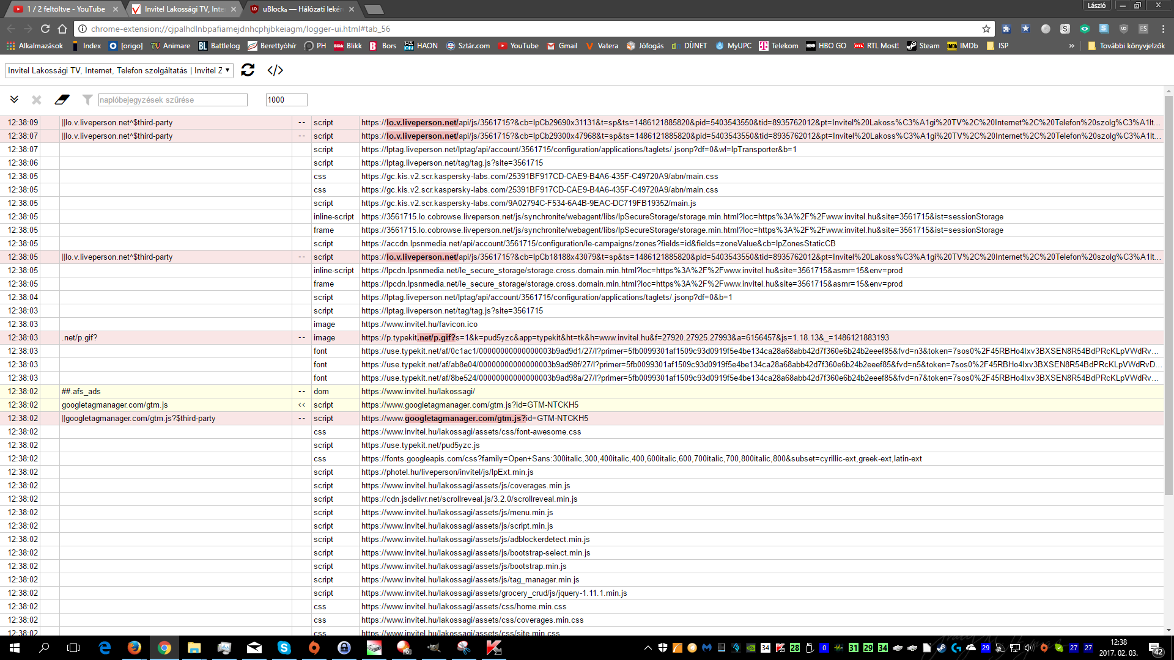The height and width of the screenshot is (660, 1174).
Task: Select the ##.afs_ads filter row
Action: tap(581, 392)
